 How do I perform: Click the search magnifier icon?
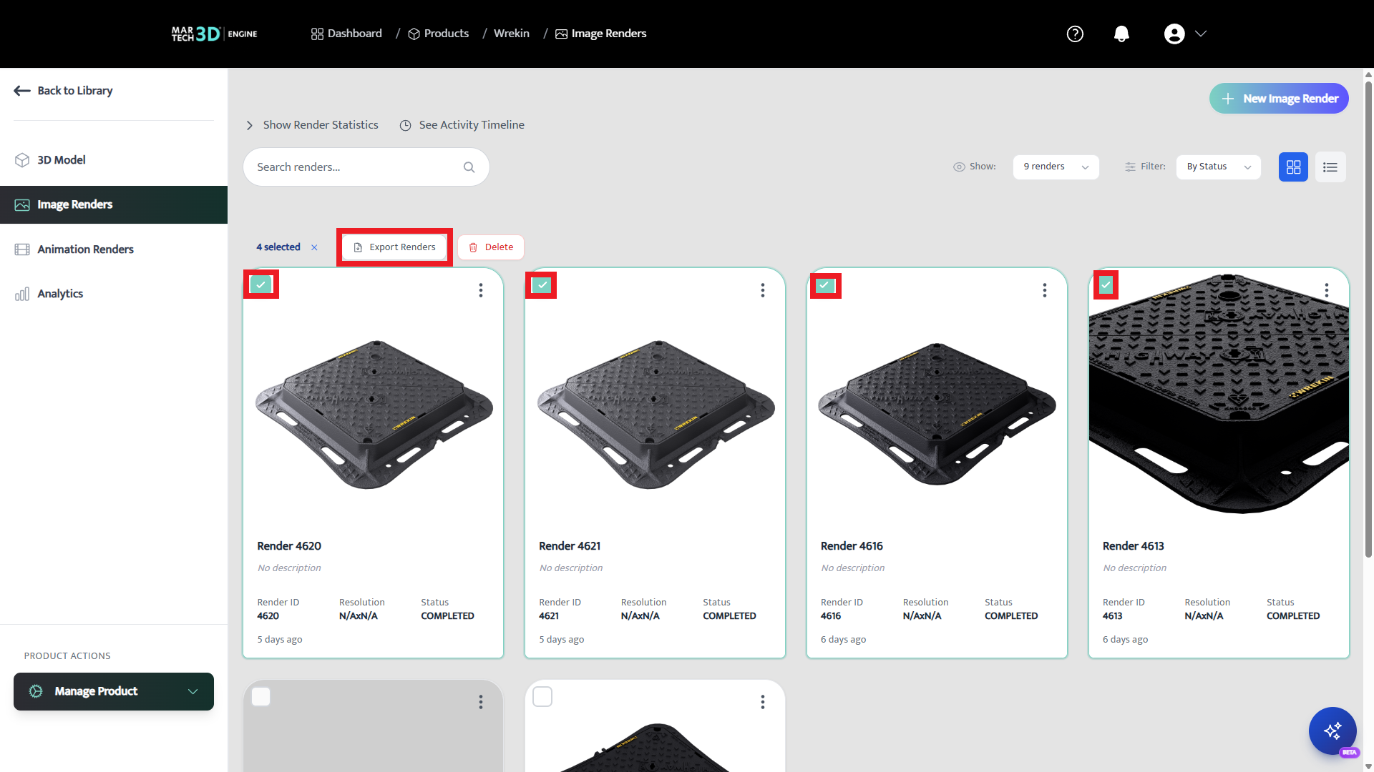(x=469, y=167)
